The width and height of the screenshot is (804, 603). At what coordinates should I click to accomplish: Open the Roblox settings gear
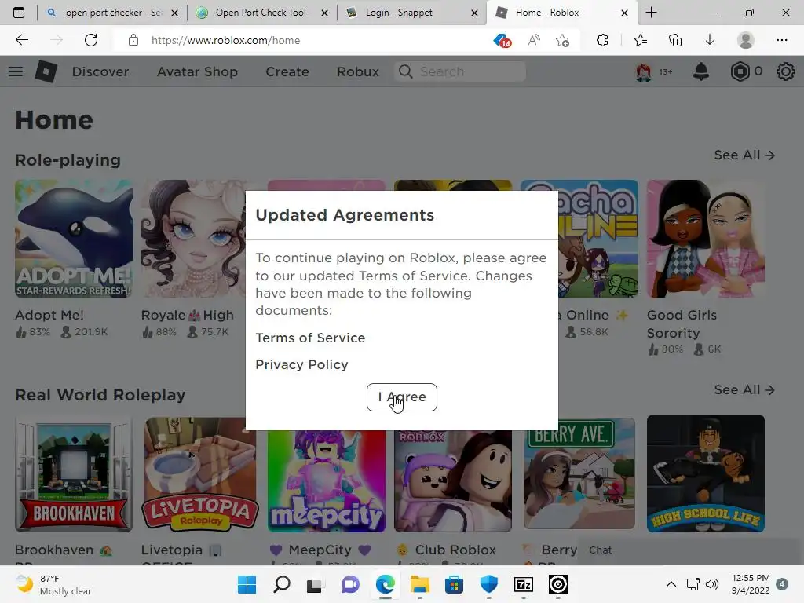tap(785, 71)
